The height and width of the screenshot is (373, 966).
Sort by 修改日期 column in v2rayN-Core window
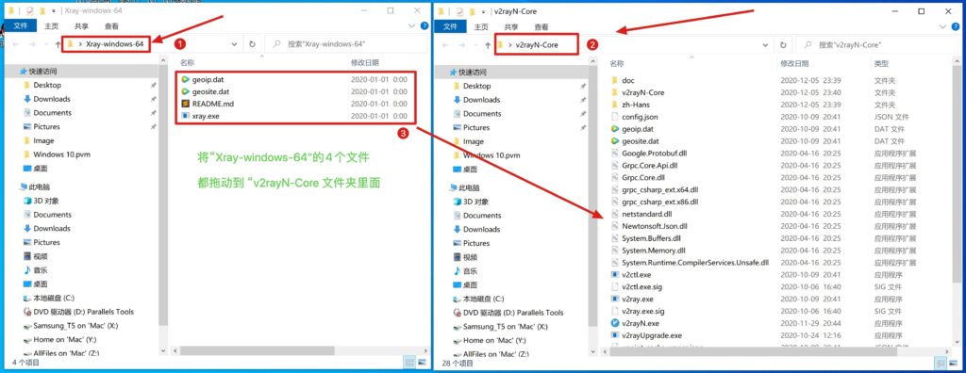click(x=794, y=64)
